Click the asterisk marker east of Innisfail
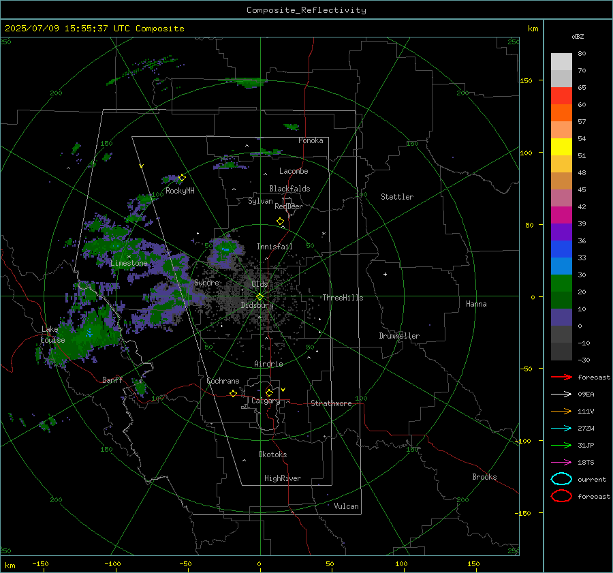The height and width of the screenshot is (573, 613). point(324,234)
